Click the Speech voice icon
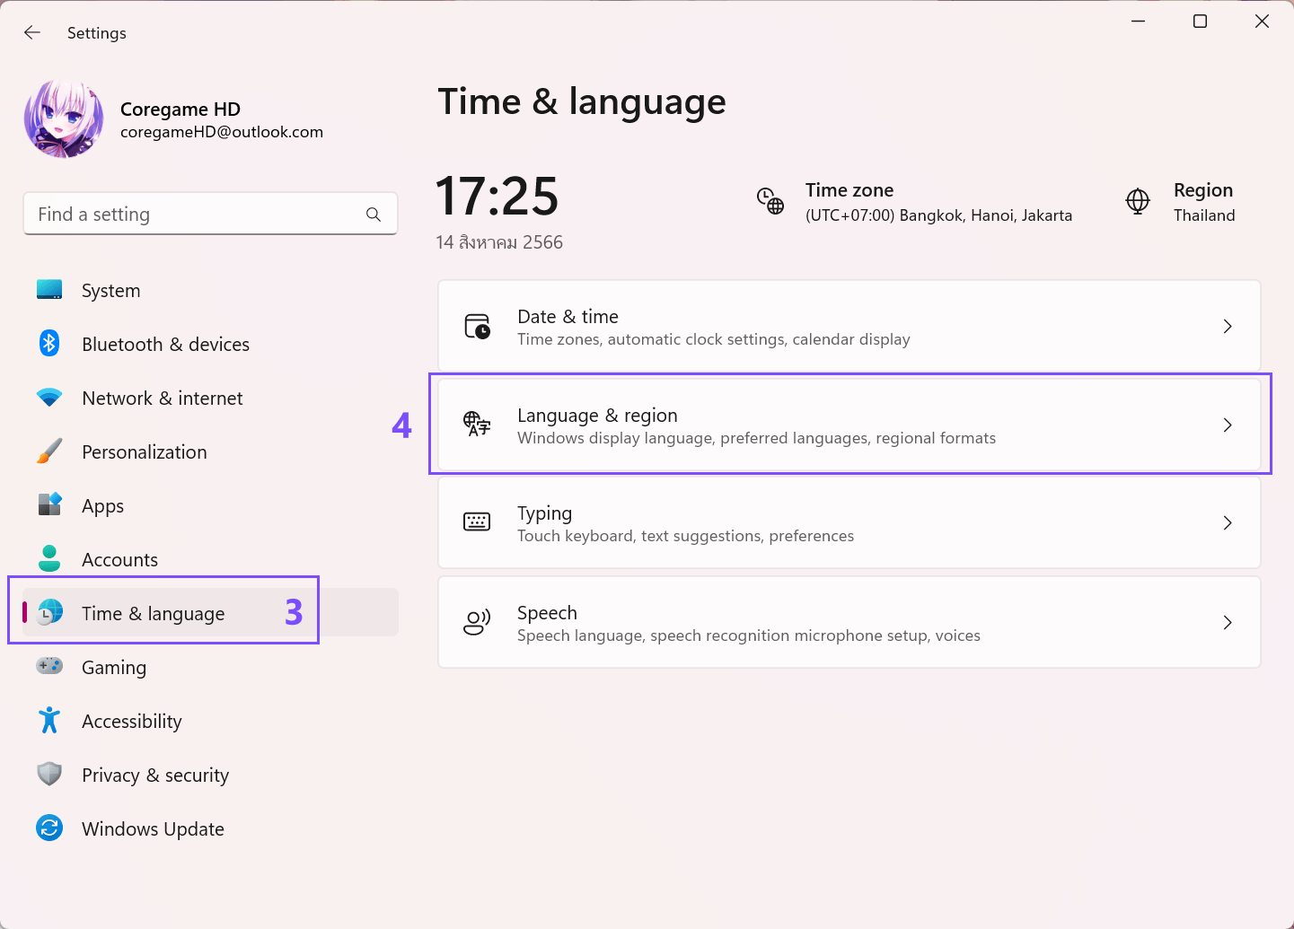 click(477, 622)
